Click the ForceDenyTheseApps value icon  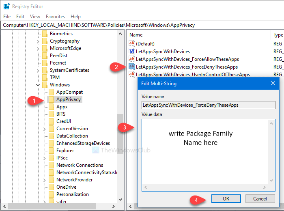tap(132, 67)
